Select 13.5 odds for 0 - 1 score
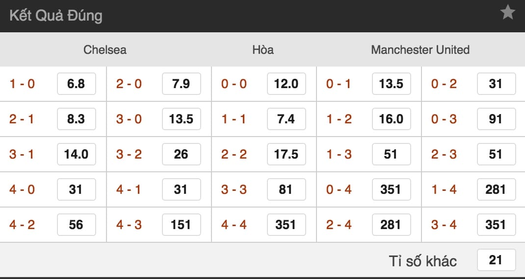Screen dimensions: 525x279 coord(391,84)
